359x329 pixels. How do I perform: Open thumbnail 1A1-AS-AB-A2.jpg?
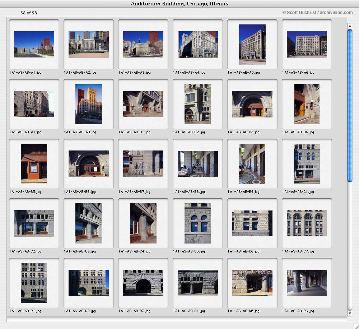pos(89,45)
